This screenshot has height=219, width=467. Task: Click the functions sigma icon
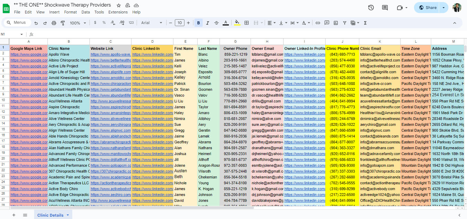[x=365, y=23]
